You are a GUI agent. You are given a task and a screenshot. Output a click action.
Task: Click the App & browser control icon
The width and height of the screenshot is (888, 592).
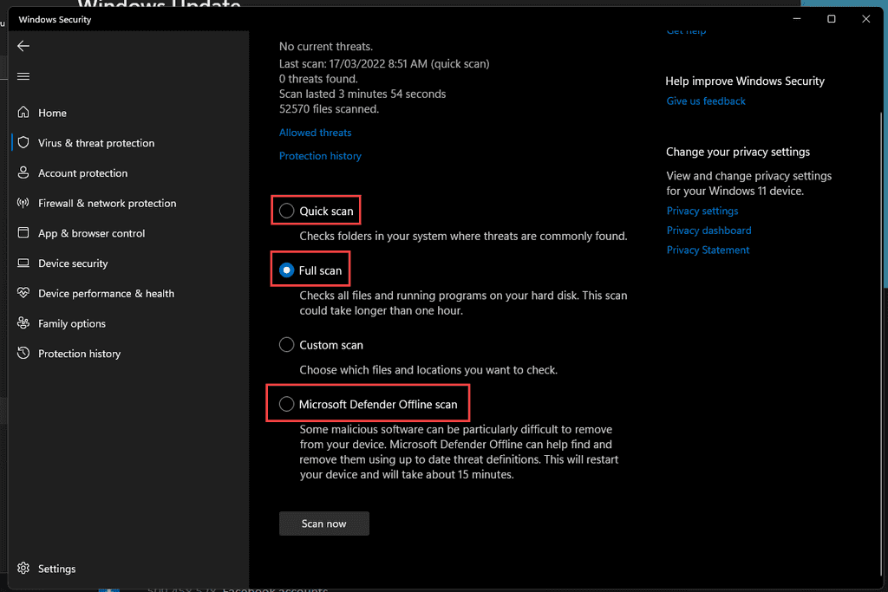pos(23,233)
